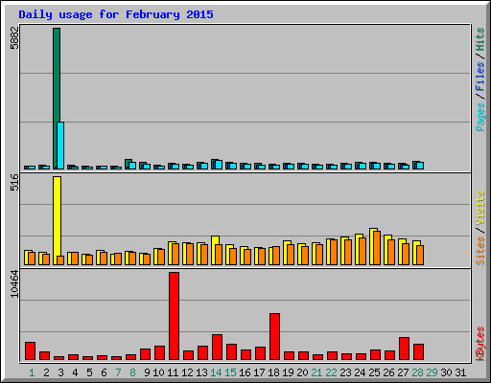Viewport: 491px width, 383px height.
Task: Click the 'Hits' legend label
Action: click(479, 39)
